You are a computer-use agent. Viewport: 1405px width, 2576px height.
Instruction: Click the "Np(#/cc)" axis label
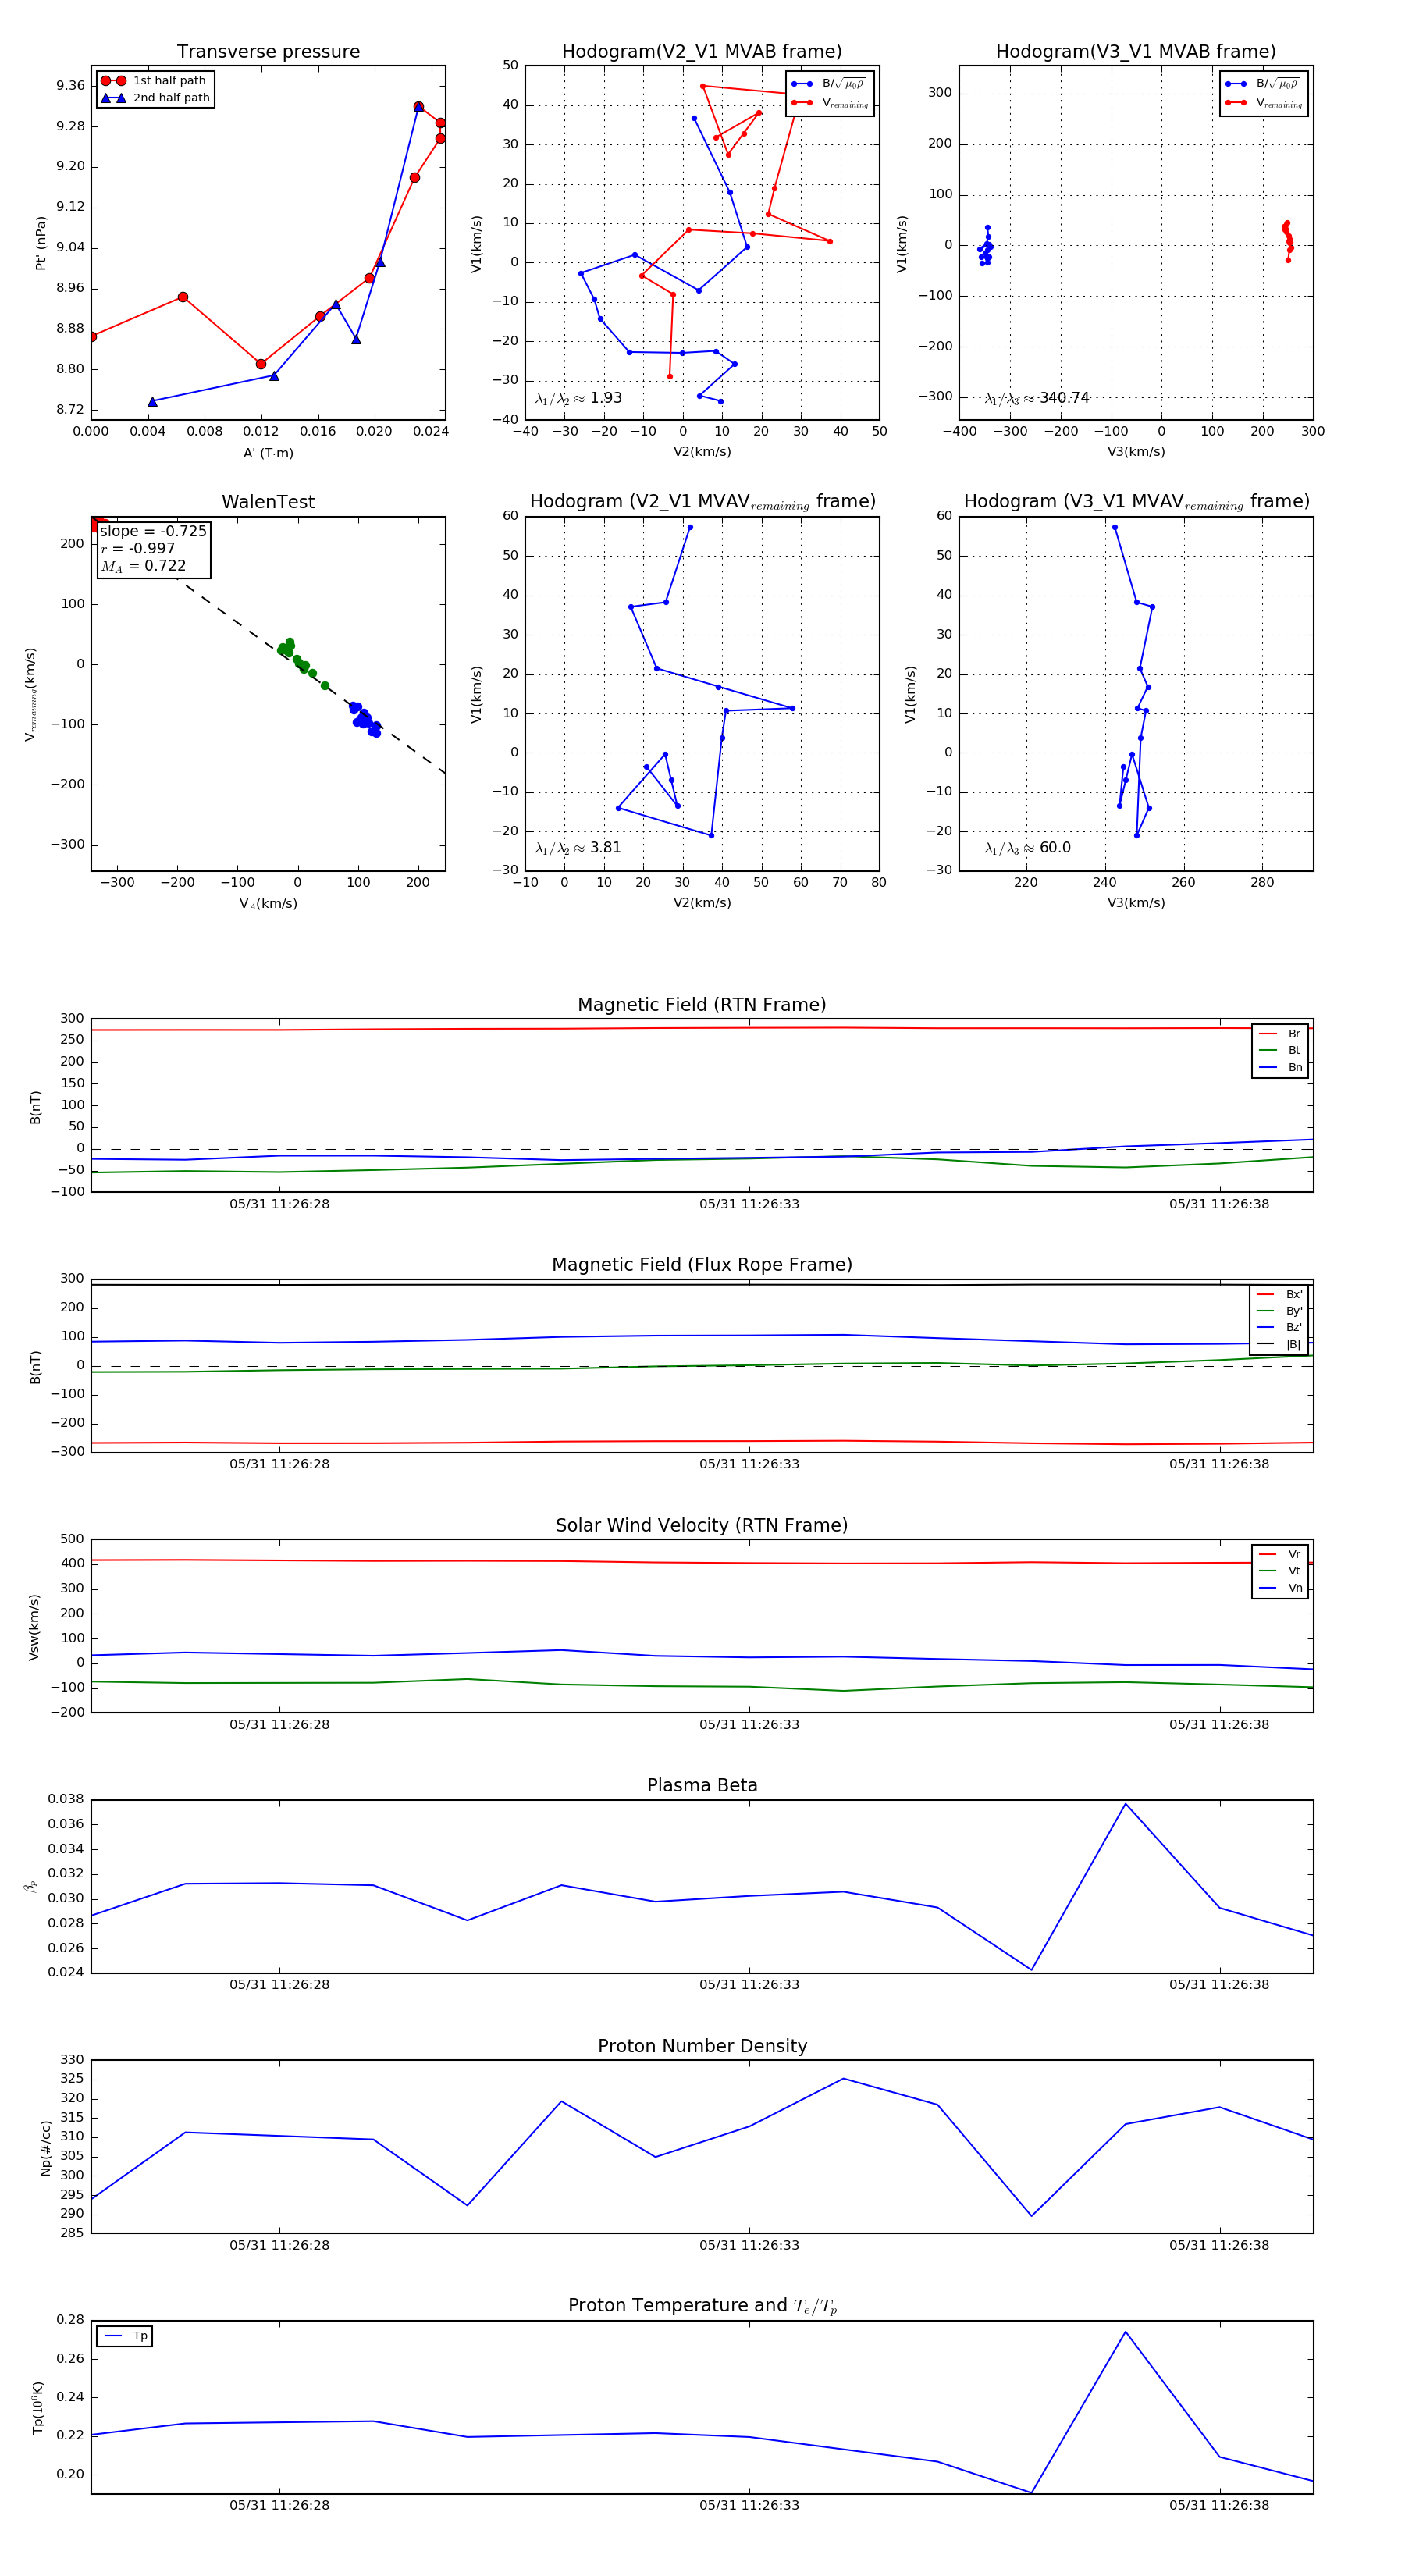pyautogui.click(x=45, y=2148)
